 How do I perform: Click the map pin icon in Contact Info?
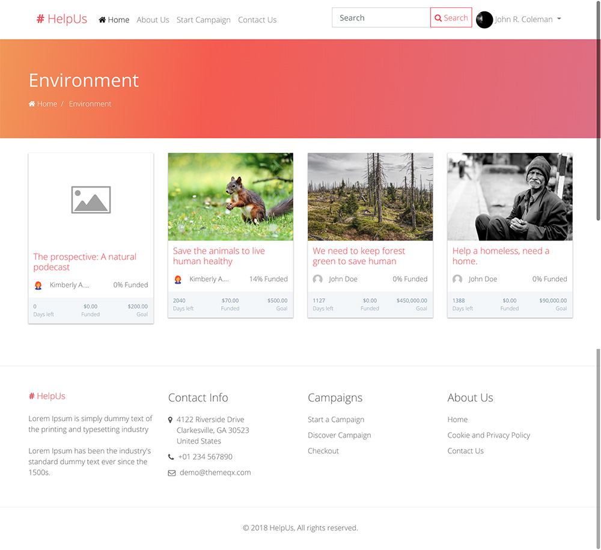[x=170, y=420]
